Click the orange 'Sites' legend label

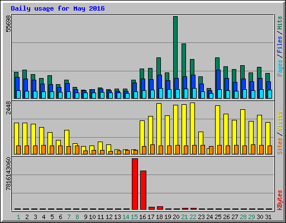(279, 146)
